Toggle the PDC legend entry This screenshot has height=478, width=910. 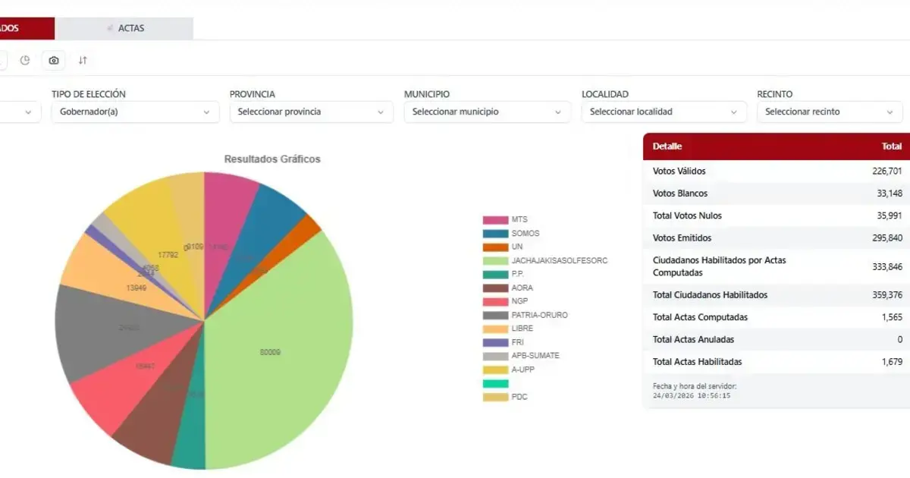(x=505, y=397)
